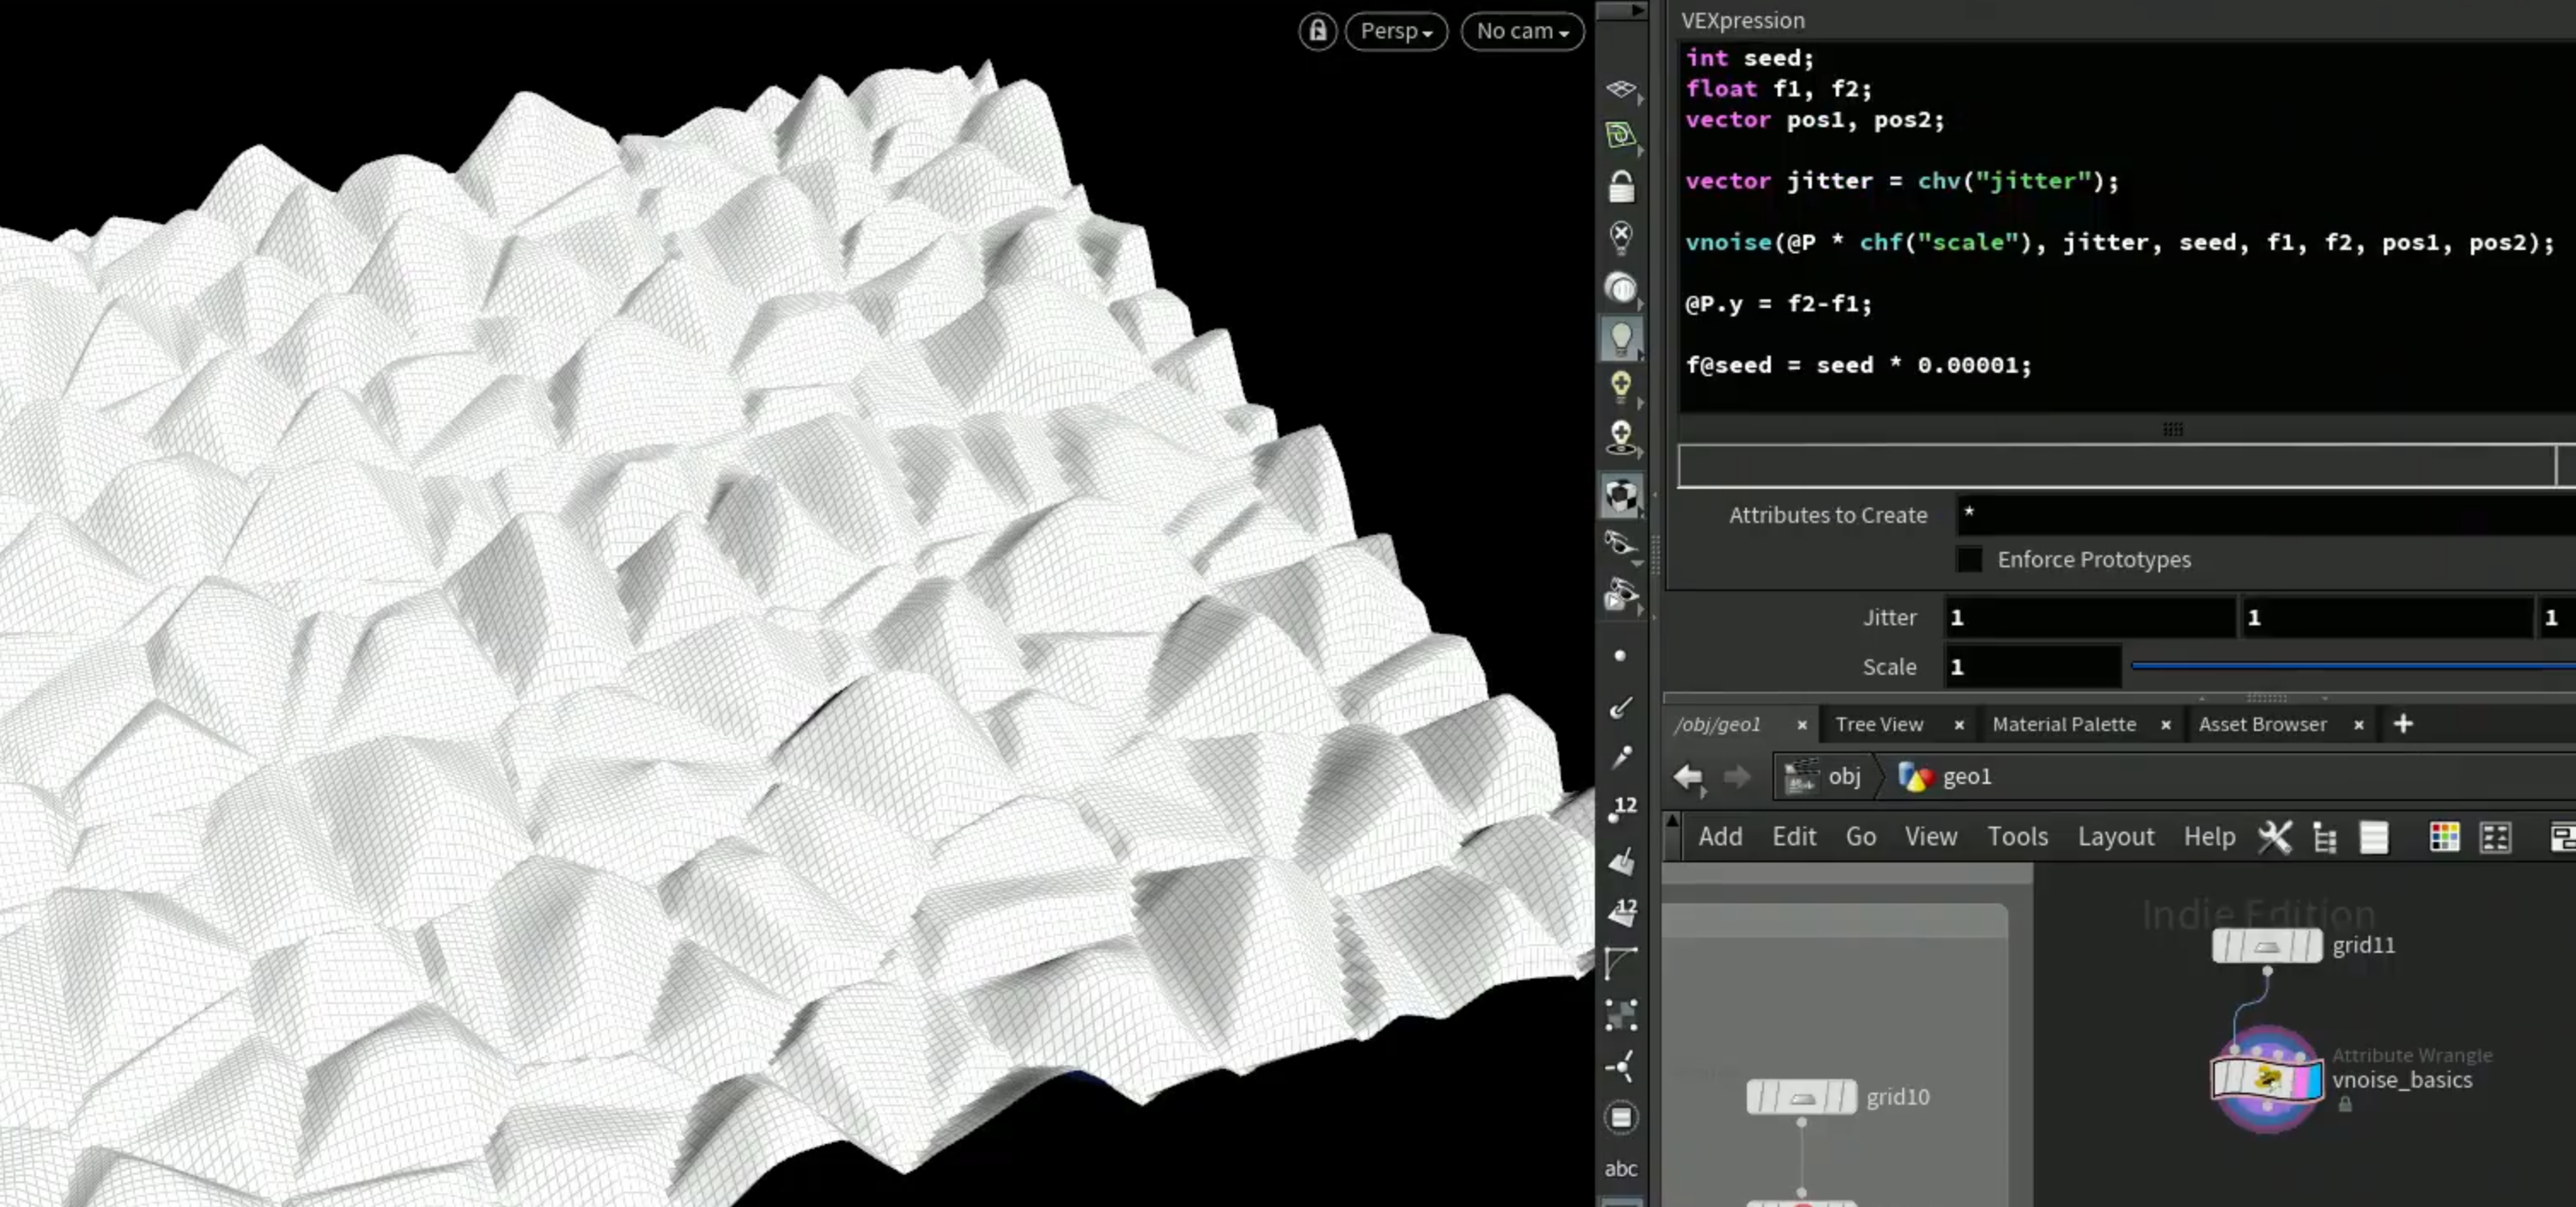The width and height of the screenshot is (2576, 1207).
Task: Switch to the Material Palette tab
Action: point(2063,724)
